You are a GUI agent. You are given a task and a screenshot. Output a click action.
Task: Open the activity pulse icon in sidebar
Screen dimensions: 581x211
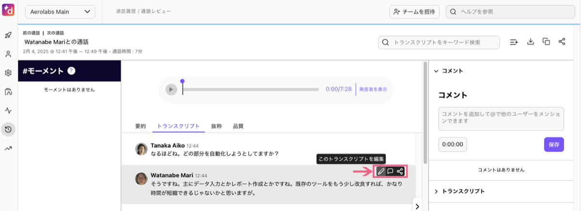[8, 111]
